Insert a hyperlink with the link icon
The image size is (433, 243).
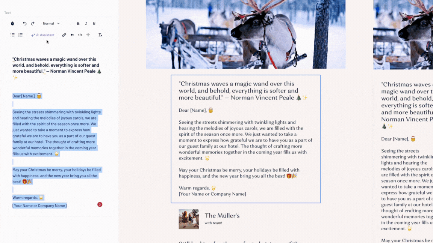pyautogui.click(x=64, y=35)
